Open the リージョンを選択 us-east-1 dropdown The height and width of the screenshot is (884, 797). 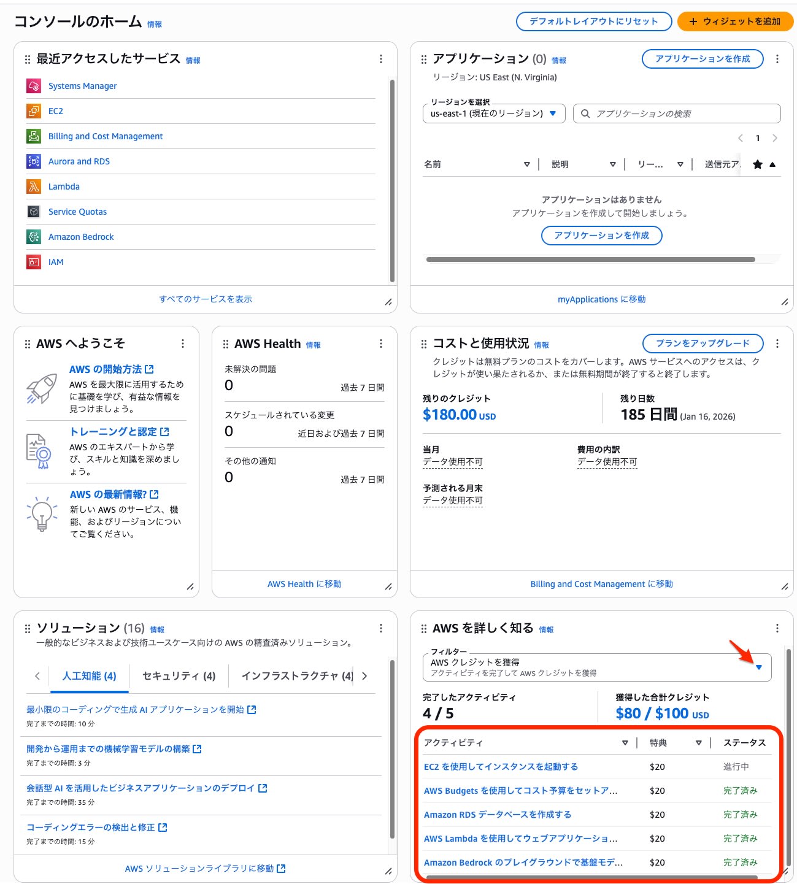(494, 113)
